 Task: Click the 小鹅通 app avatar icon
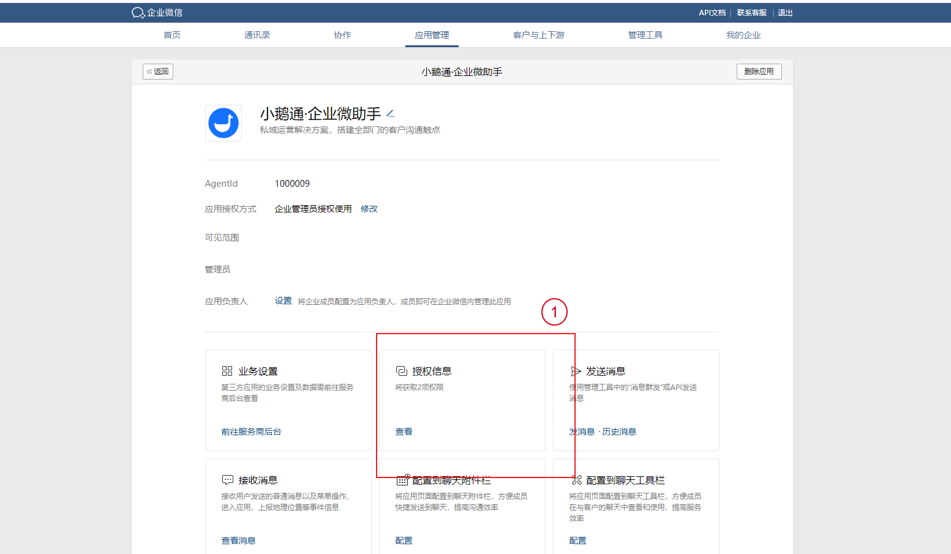224,123
